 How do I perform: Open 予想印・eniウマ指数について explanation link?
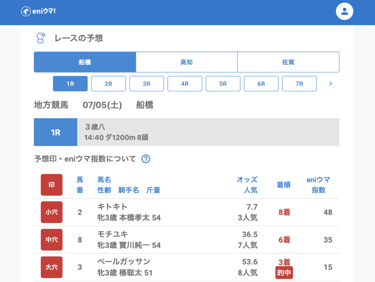tap(85, 159)
